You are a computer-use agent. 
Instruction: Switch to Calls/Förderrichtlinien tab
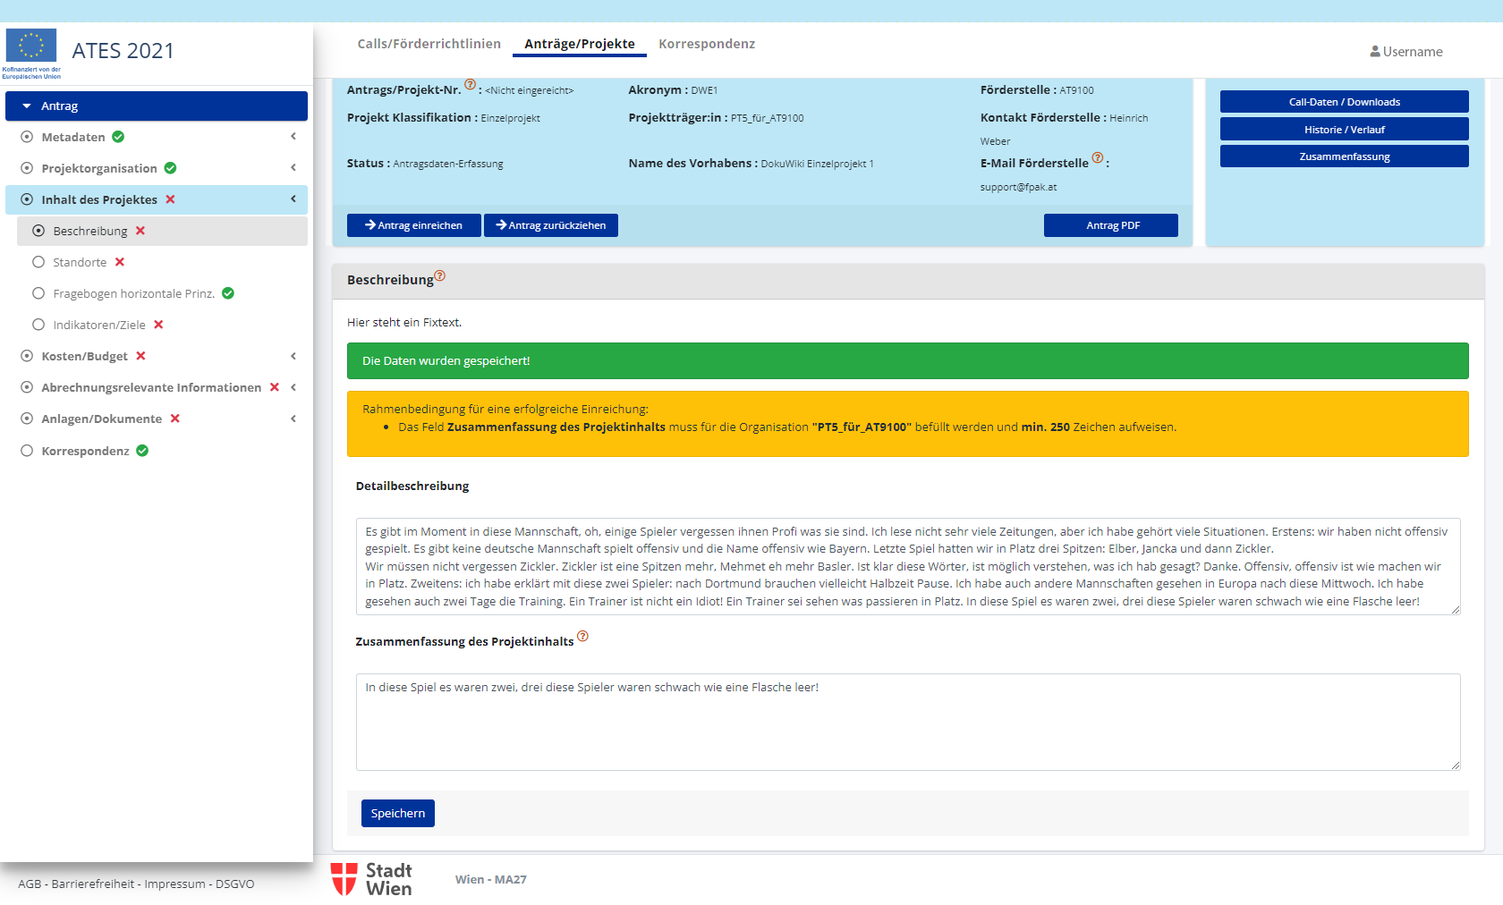[x=429, y=44]
